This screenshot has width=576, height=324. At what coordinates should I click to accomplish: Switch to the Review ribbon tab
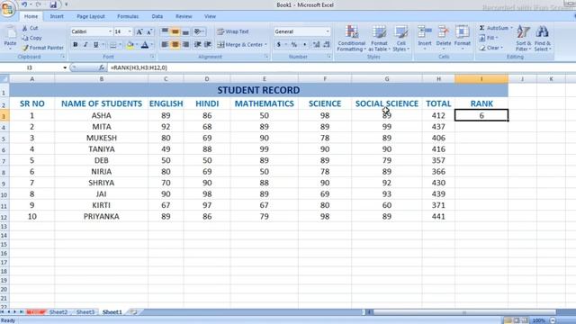(184, 16)
